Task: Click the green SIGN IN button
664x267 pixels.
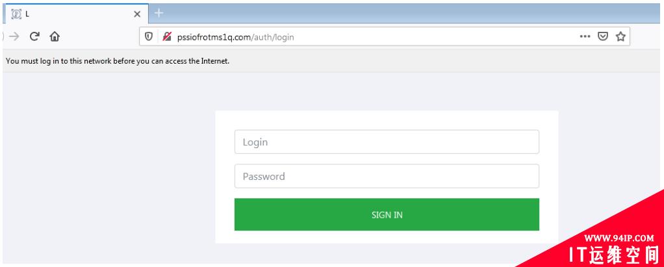Action: pos(387,214)
